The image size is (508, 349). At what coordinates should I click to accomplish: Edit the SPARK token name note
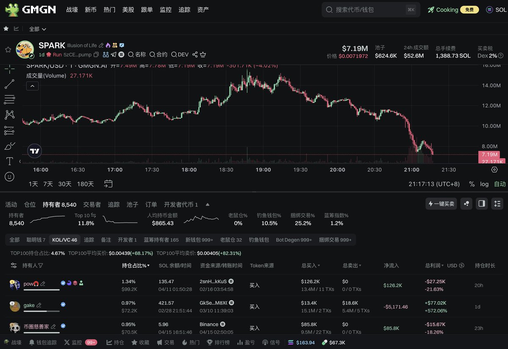101,45
